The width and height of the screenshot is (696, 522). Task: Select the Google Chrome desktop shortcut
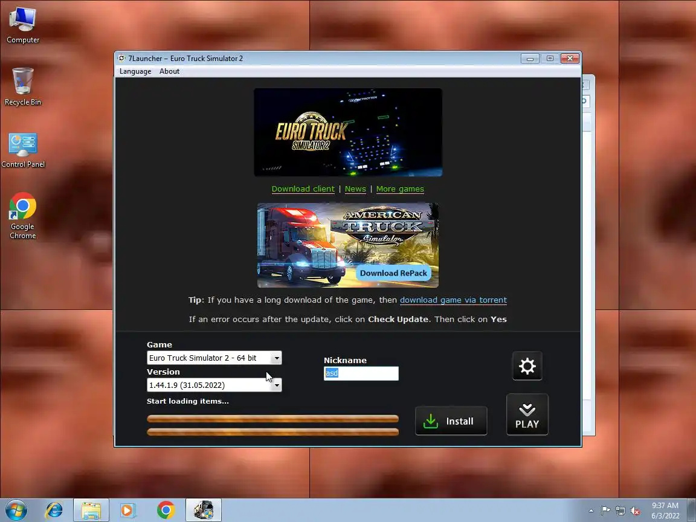click(22, 216)
